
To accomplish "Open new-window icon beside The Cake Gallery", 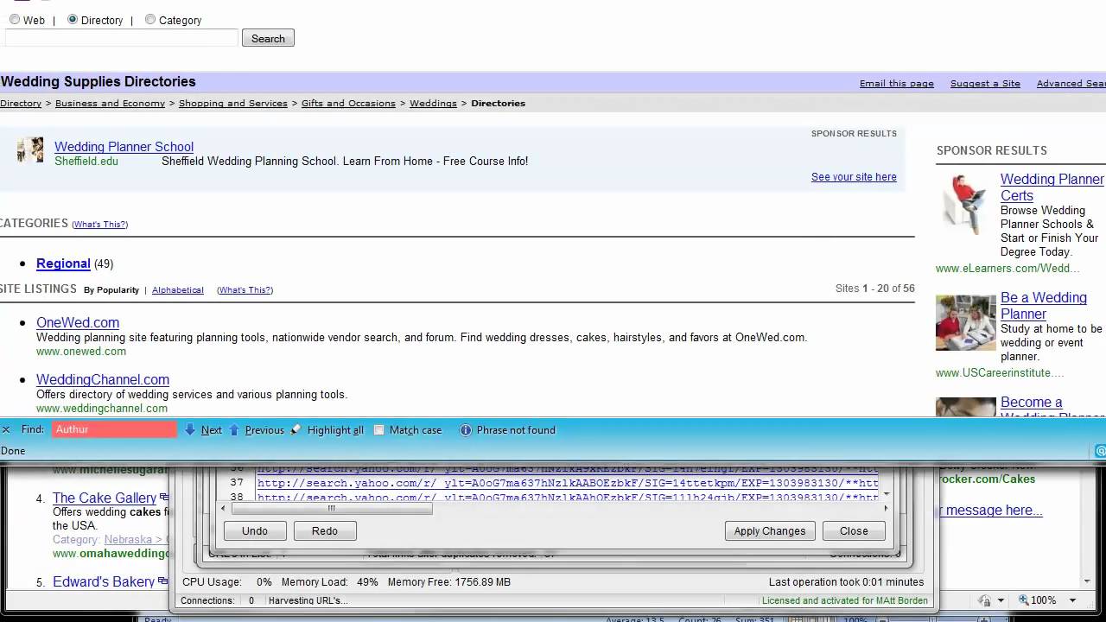I will [163, 498].
